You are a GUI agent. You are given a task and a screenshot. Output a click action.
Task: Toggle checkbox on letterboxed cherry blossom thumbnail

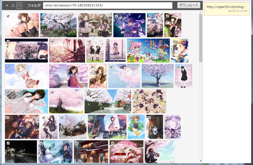point(8,41)
